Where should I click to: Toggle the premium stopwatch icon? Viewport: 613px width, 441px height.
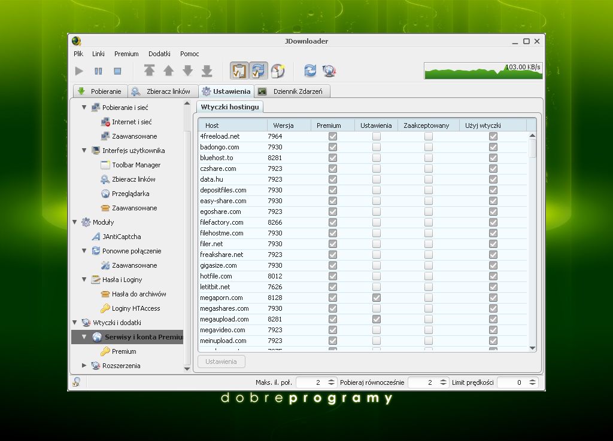(x=278, y=71)
